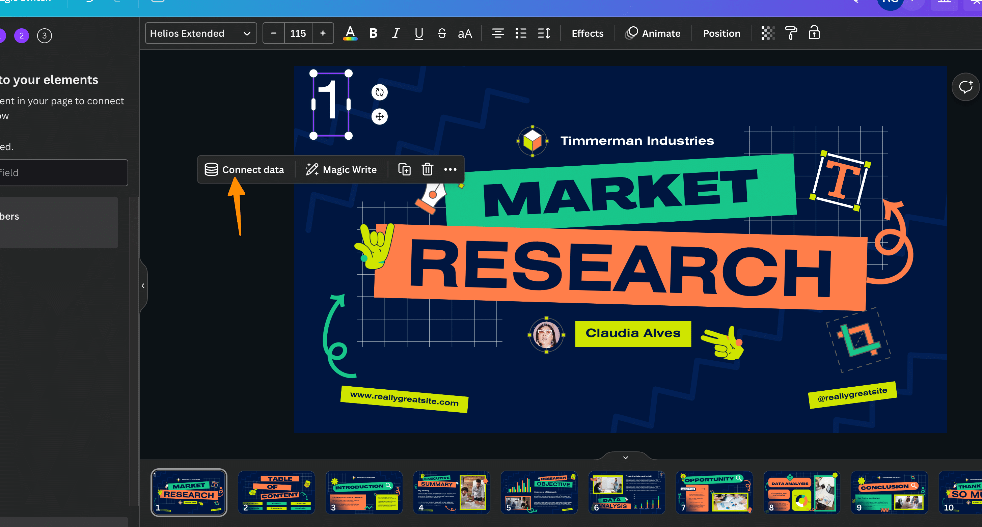Click the line spacing dropdown arrow
Image resolution: width=982 pixels, height=527 pixels.
tap(544, 33)
